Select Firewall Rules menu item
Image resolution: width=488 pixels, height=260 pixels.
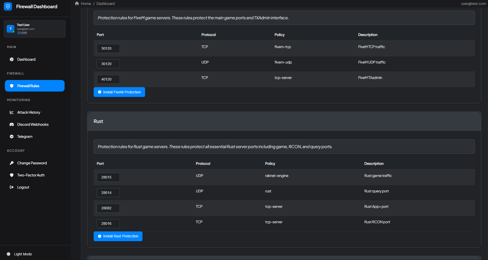[35, 86]
